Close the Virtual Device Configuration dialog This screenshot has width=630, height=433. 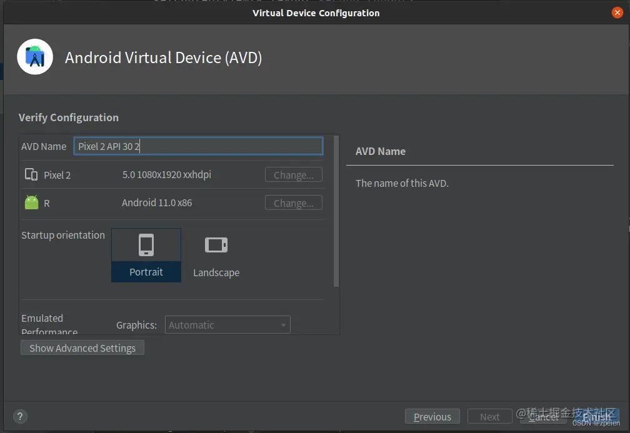[x=617, y=13]
